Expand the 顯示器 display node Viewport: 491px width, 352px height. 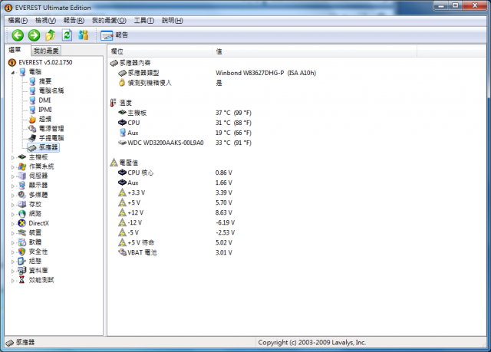pyautogui.click(x=13, y=186)
